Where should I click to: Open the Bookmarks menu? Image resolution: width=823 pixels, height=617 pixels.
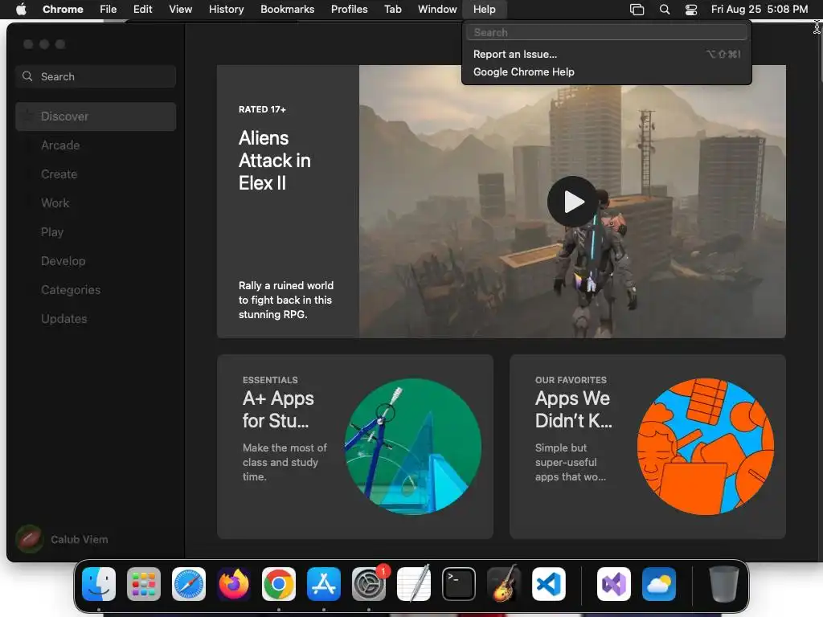click(287, 9)
